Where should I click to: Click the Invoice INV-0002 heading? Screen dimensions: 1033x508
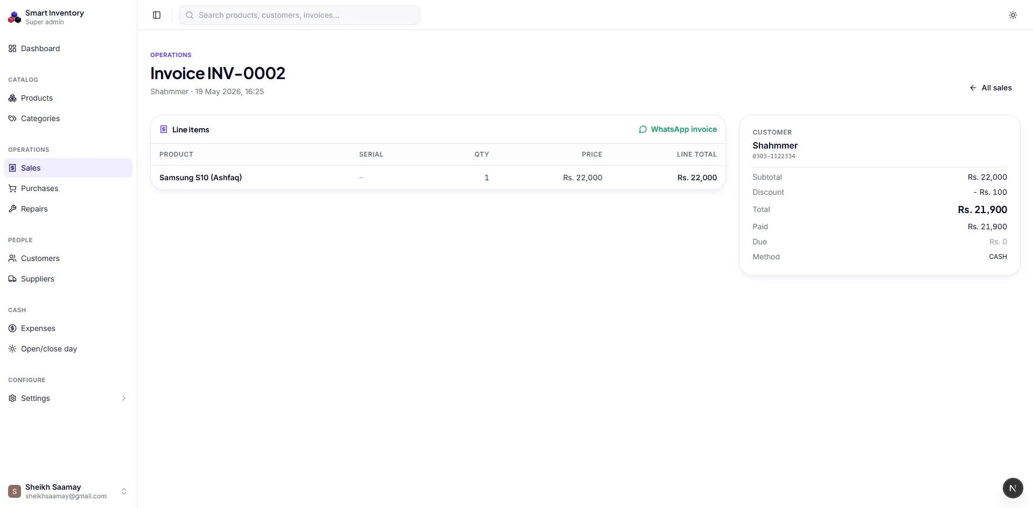click(x=218, y=73)
